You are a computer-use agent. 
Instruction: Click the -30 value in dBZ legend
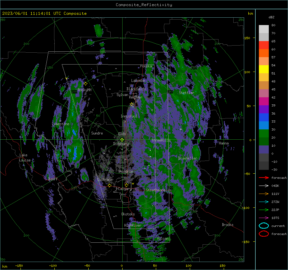274,170
